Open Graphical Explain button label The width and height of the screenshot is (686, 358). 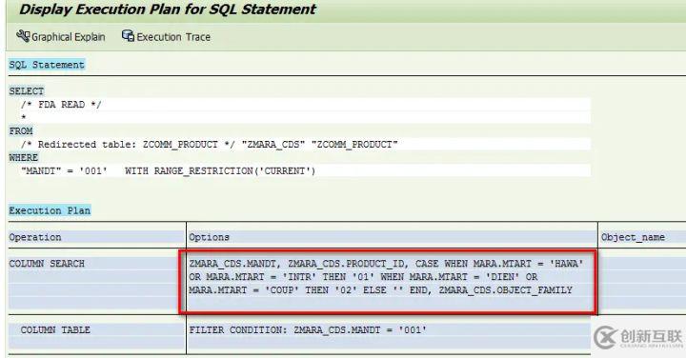pos(69,37)
